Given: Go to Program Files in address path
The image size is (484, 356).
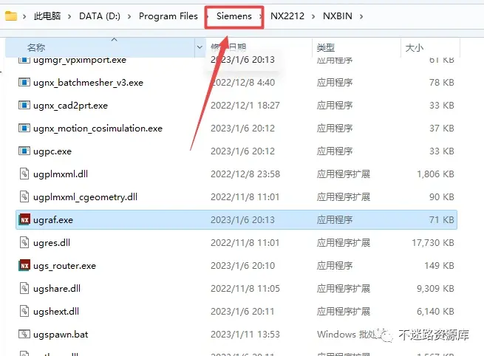Looking at the screenshot, I should [x=168, y=16].
